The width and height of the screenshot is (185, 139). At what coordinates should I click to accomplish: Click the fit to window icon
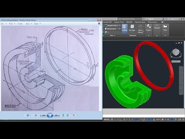click(x=36, y=115)
